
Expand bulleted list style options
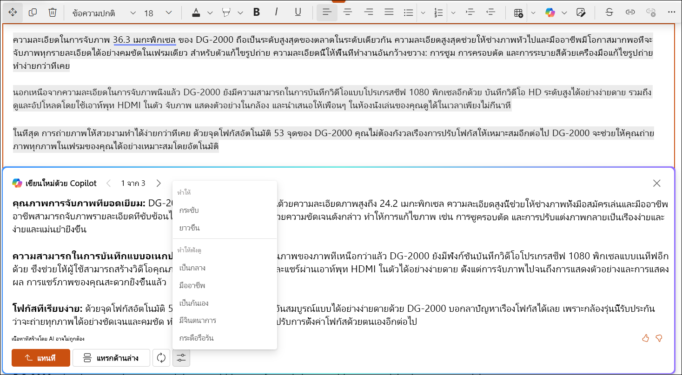[x=423, y=13]
